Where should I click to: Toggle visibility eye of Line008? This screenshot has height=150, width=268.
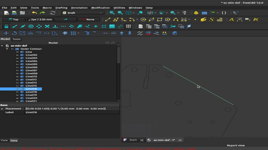point(18,73)
